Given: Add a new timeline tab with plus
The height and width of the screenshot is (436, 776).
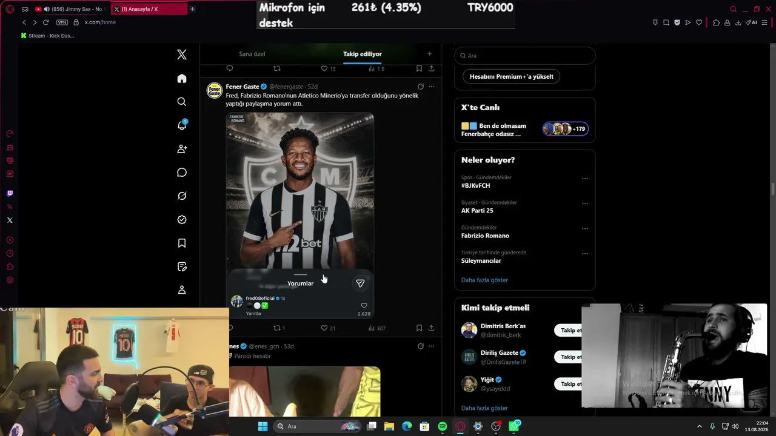Looking at the screenshot, I should (x=429, y=54).
